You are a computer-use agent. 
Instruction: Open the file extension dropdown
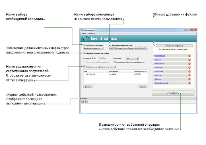(x=132, y=58)
